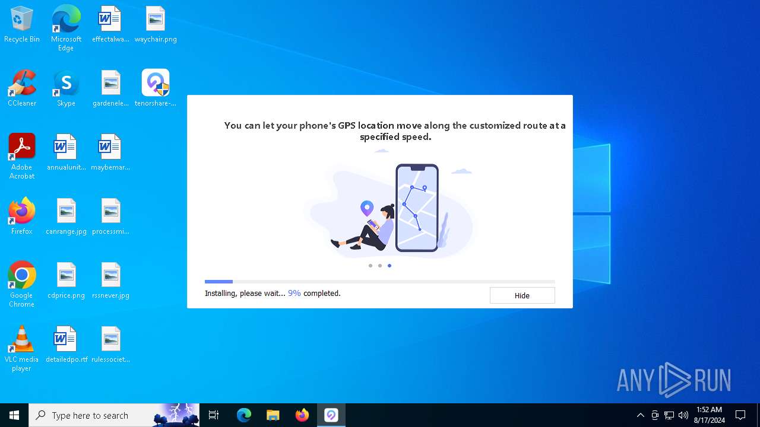The height and width of the screenshot is (427, 760).
Task: Select detailedpo.rtf document
Action: point(66,345)
